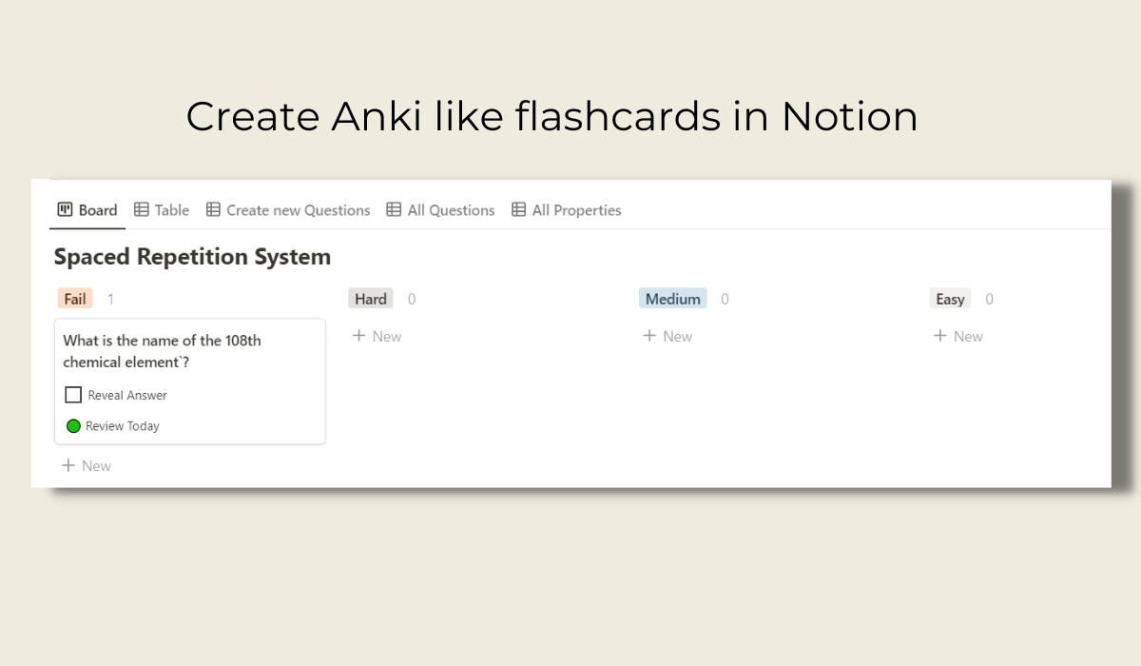This screenshot has height=666, width=1141.
Task: Click the Fail column tag
Action: pyautogui.click(x=75, y=299)
